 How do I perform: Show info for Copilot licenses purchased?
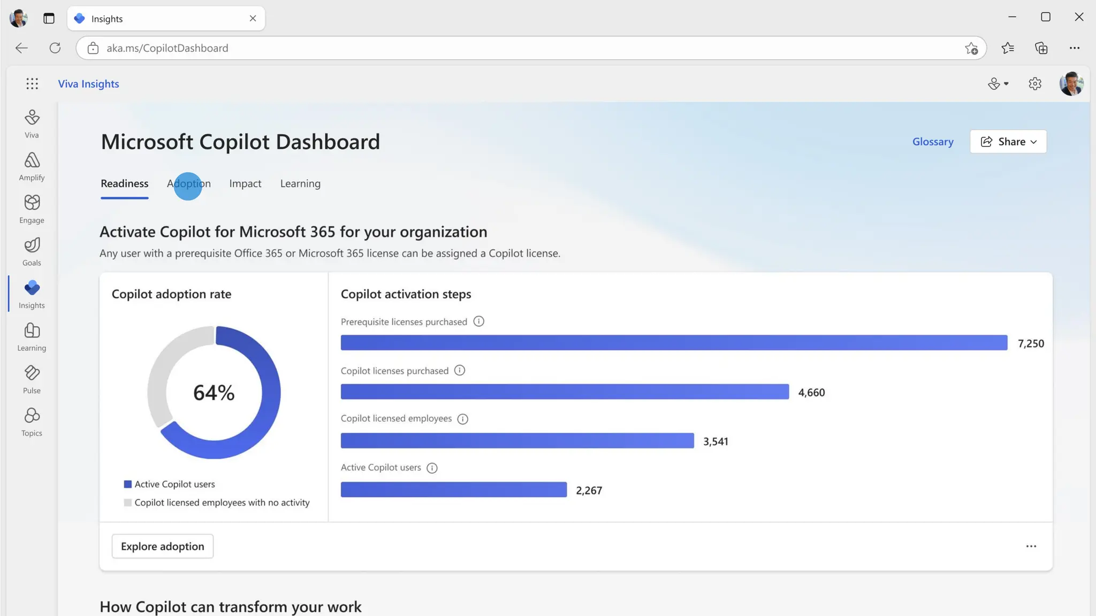coord(459,371)
